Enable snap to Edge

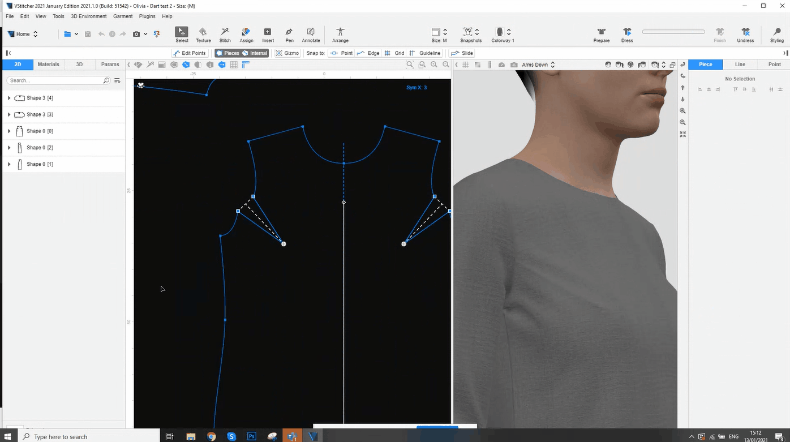click(368, 53)
